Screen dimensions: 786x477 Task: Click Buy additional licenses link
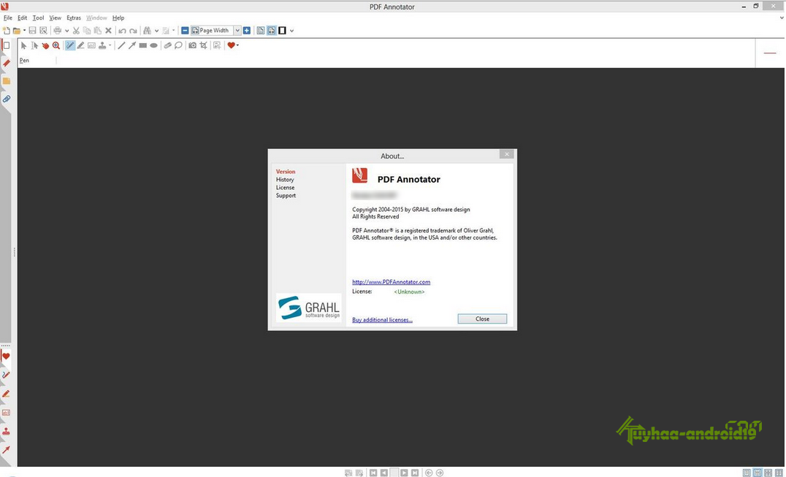tap(382, 320)
